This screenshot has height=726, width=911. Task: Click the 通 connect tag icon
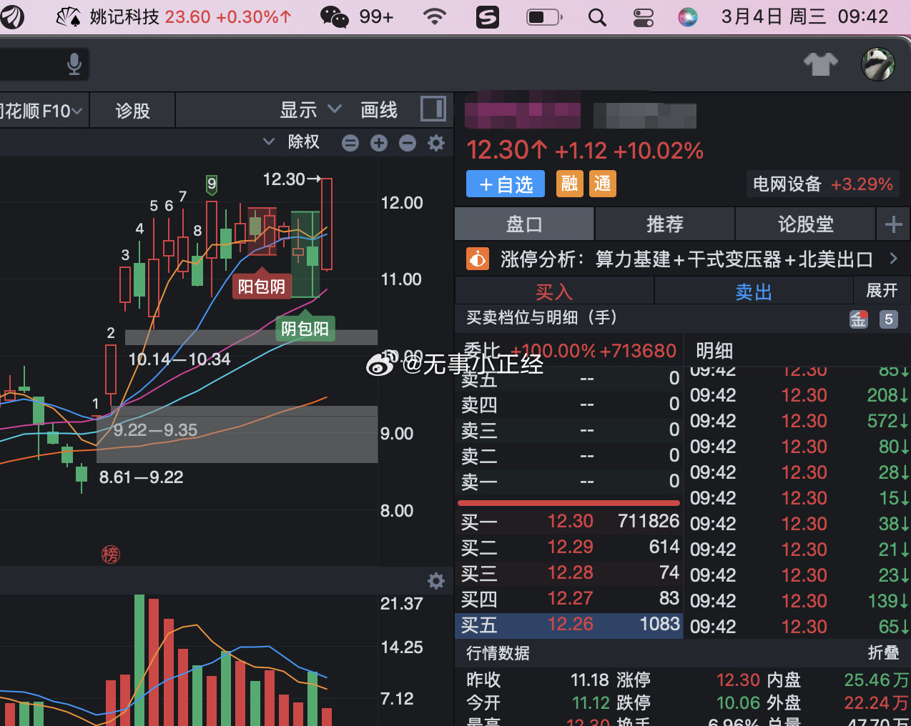tap(603, 184)
